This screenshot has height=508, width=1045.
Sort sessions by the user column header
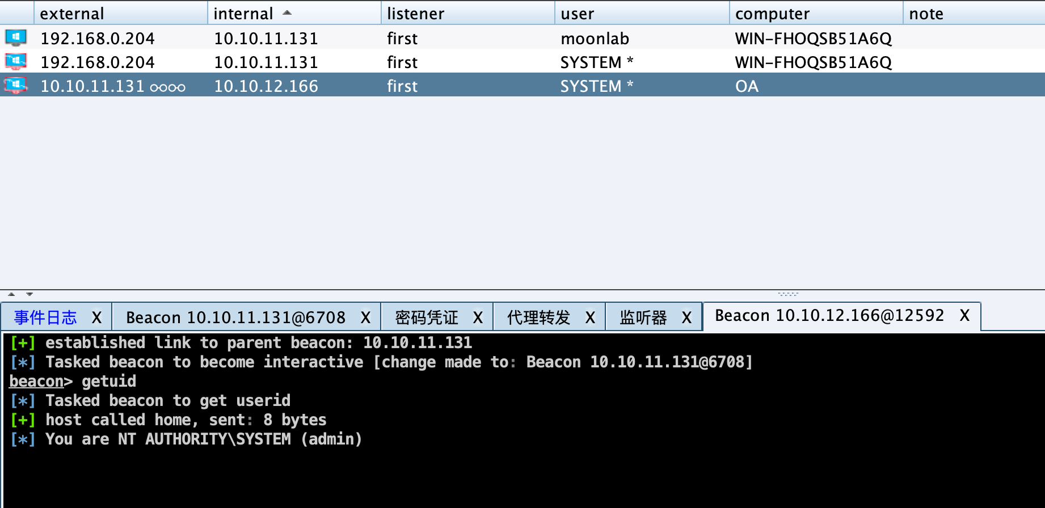coord(578,14)
